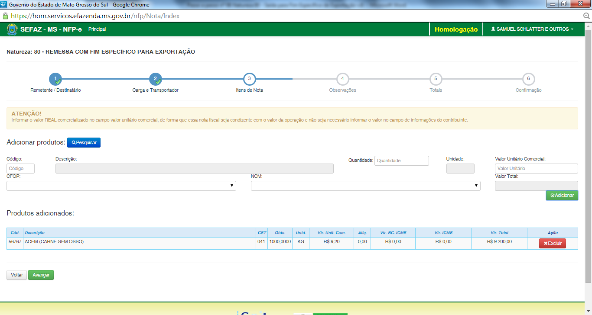Delete ACEM item with Excluir button
Viewport: 592px width, 315px height.
[552, 243]
